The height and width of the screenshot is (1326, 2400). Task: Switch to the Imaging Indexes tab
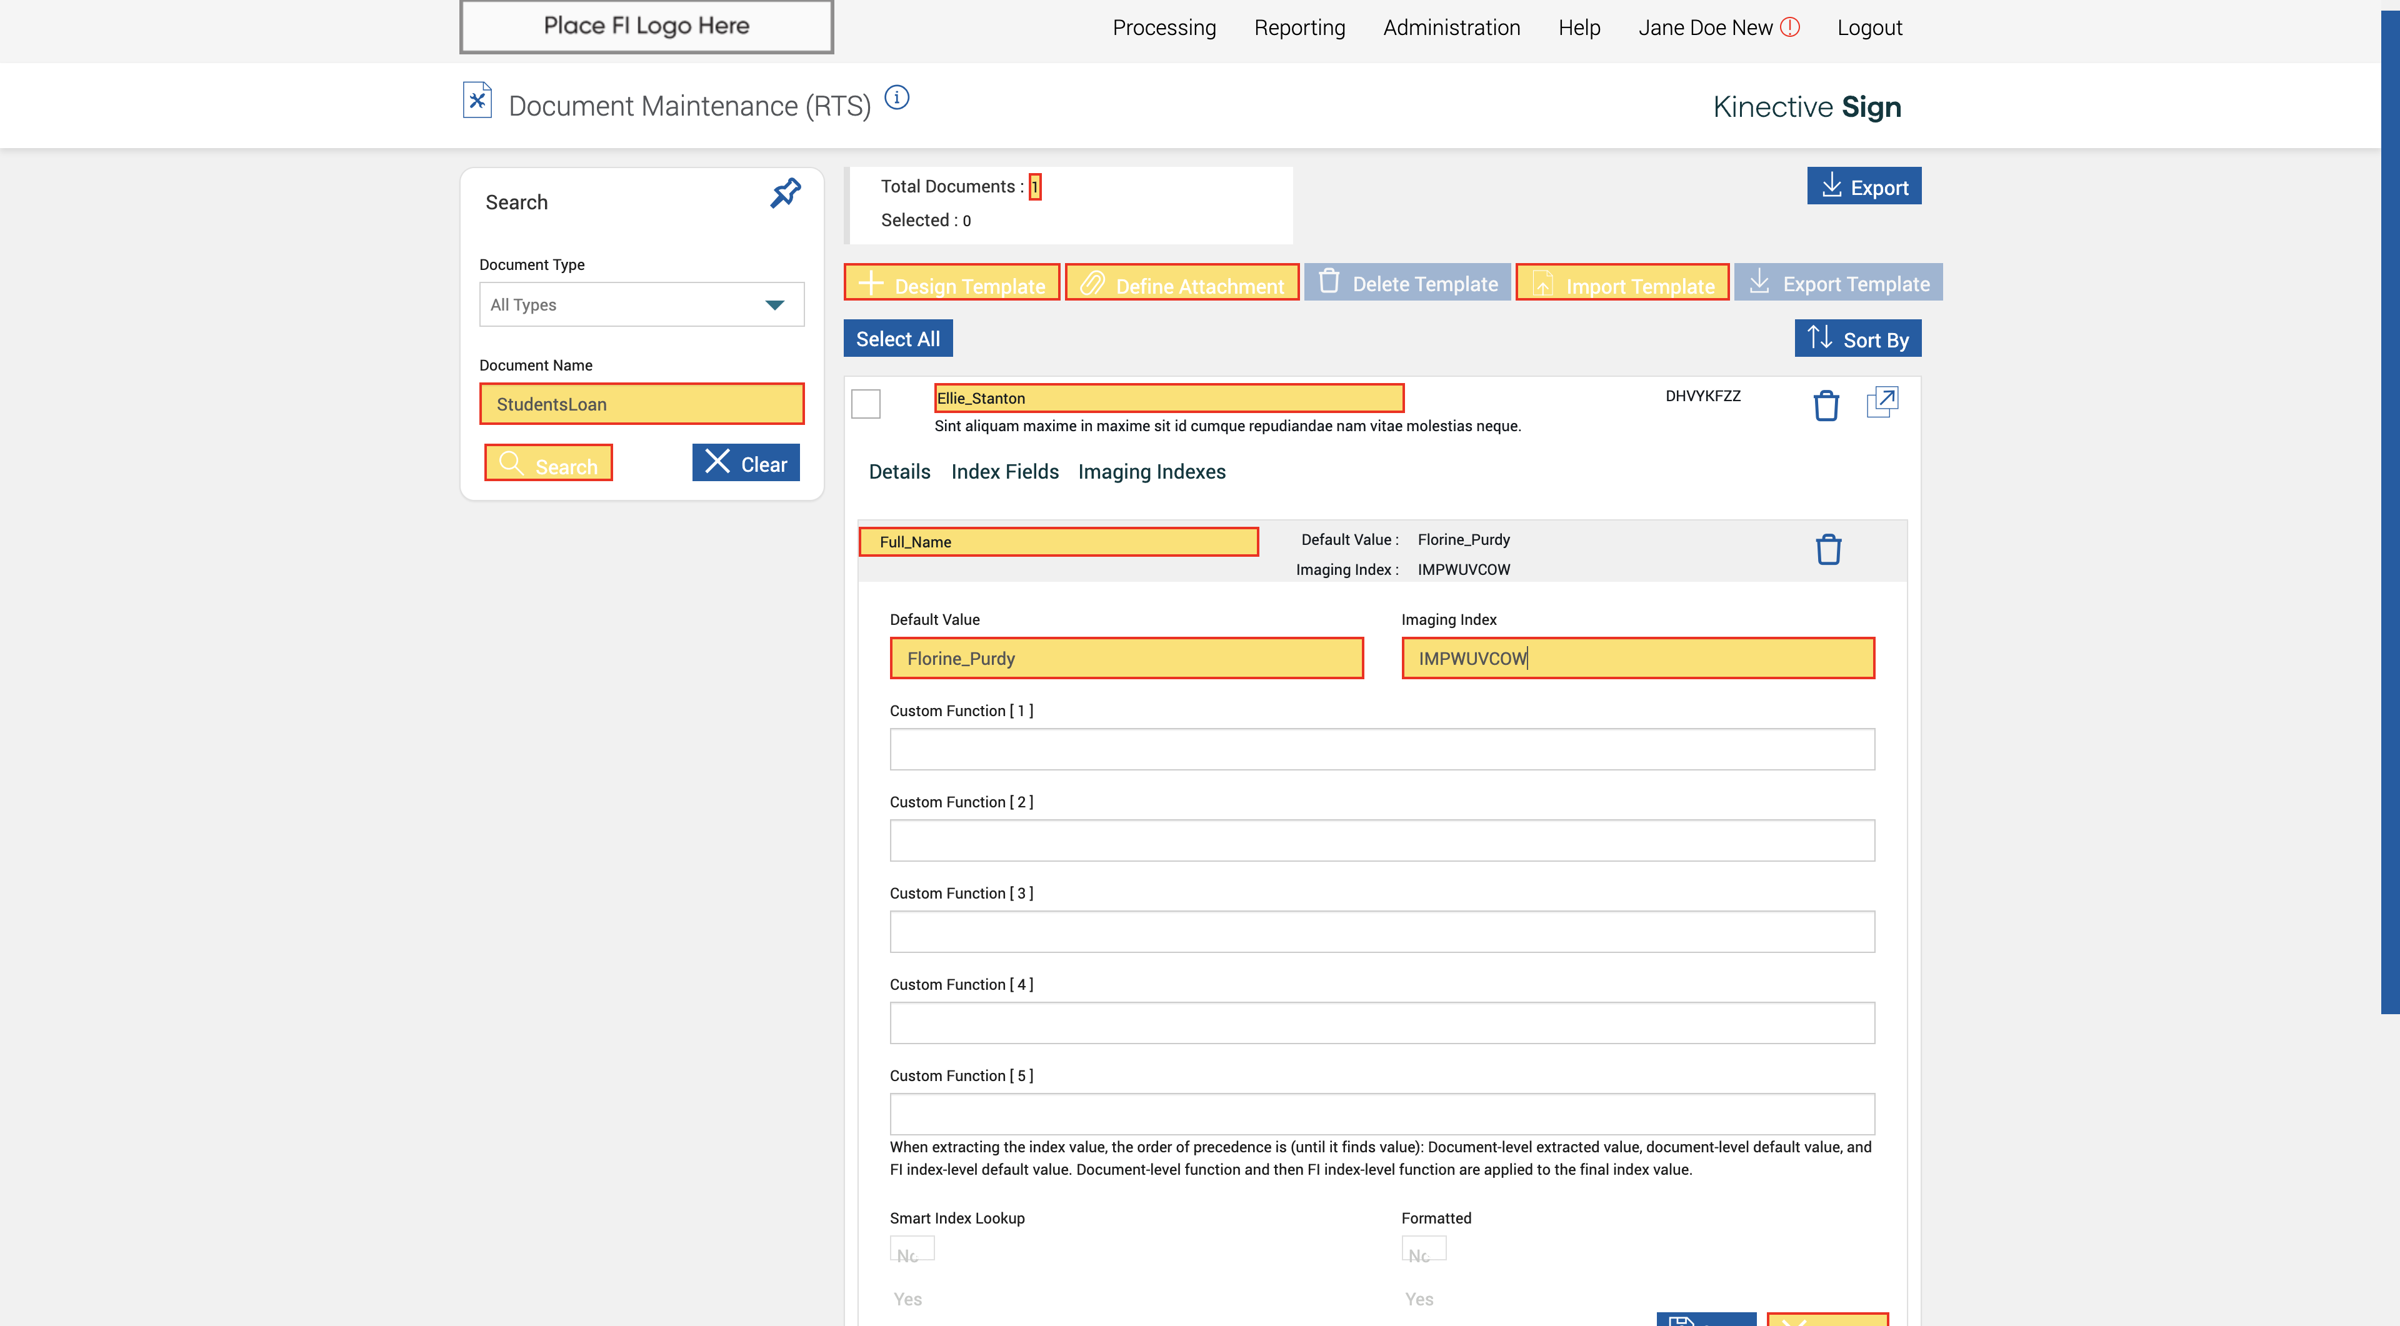click(1151, 472)
